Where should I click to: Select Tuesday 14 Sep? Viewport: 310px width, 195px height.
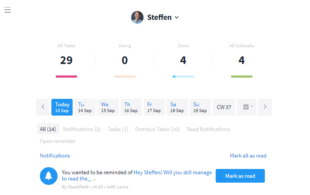[x=85, y=107]
